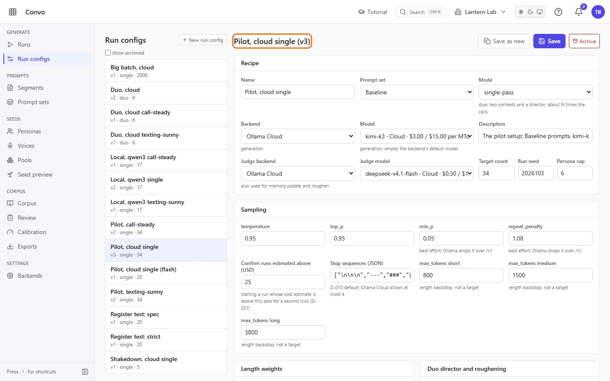610x381 pixels.
Task: Click the Pools icon
Action: click(10, 160)
